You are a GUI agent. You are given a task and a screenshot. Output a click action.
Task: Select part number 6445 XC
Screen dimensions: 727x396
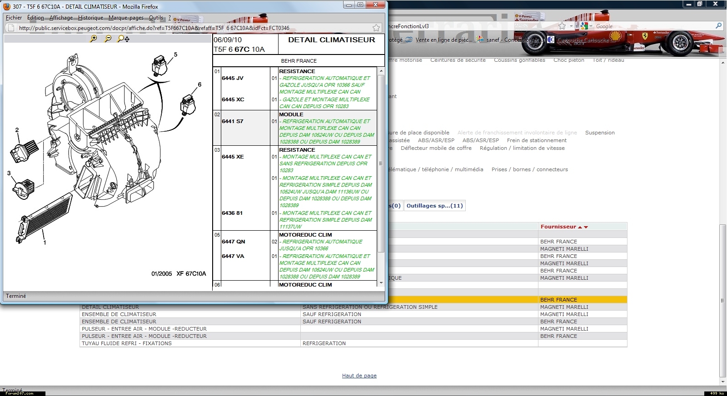pos(233,99)
